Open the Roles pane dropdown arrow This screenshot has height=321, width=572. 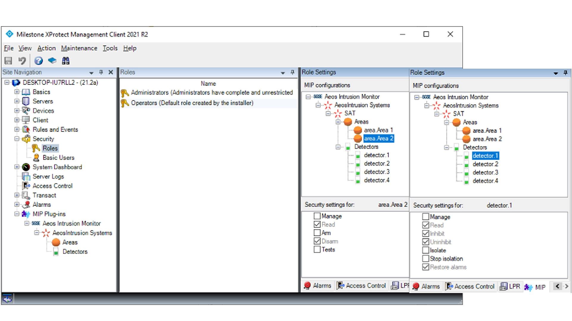(283, 73)
